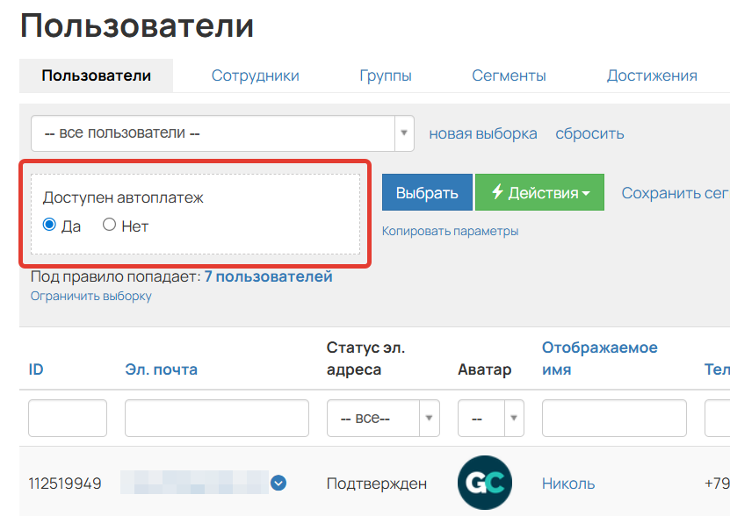Switch to the Сотрудники tab
This screenshot has height=516, width=730.
point(255,75)
